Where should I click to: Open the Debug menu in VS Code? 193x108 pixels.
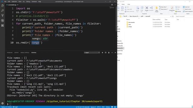[28, 1]
